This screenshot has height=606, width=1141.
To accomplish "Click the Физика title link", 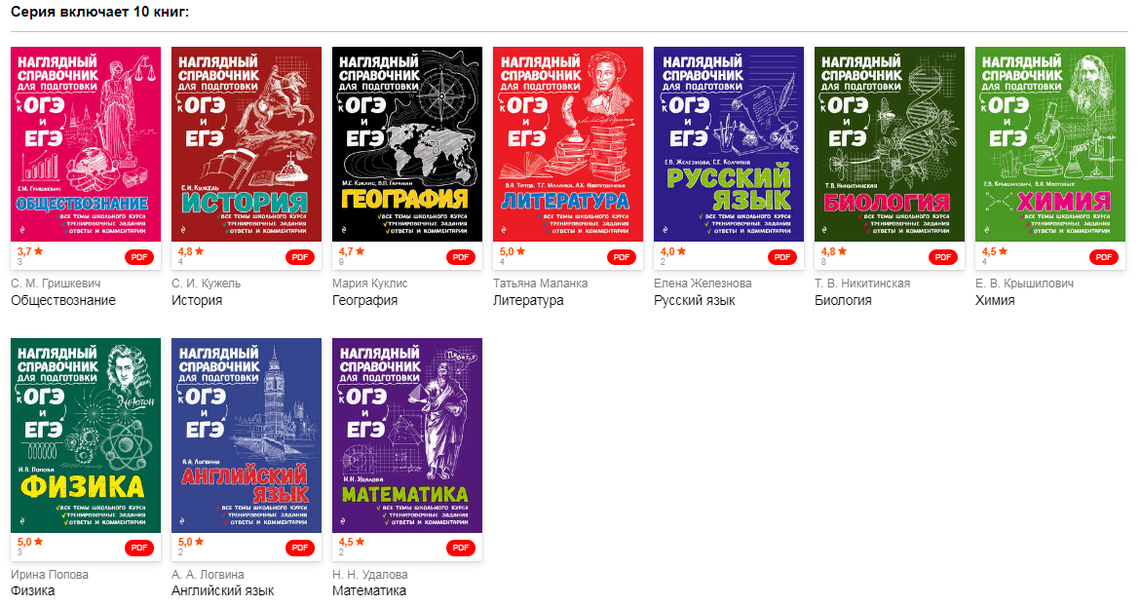I will 33,590.
